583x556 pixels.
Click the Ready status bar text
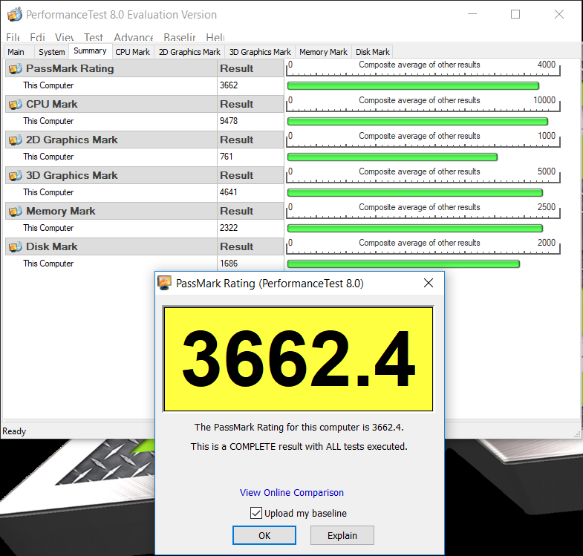(14, 431)
